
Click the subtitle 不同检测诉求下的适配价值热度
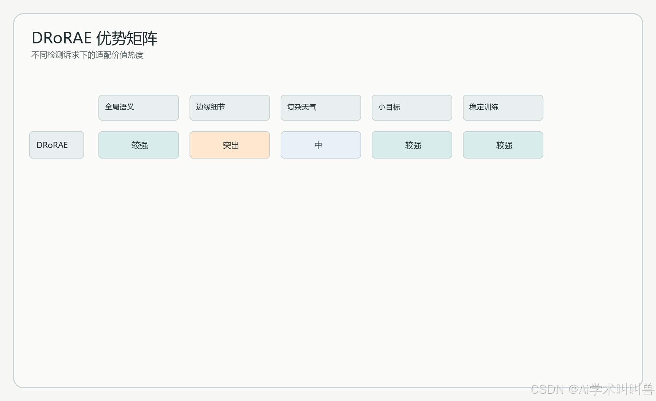[87, 55]
